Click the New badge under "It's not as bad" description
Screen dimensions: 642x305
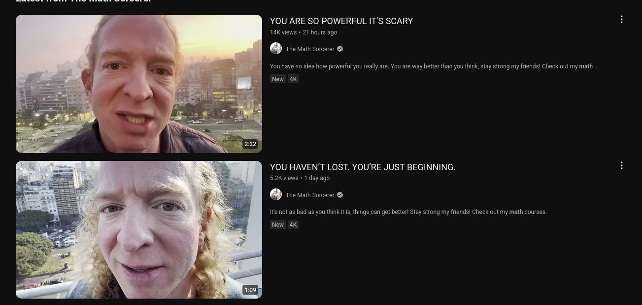click(x=278, y=225)
